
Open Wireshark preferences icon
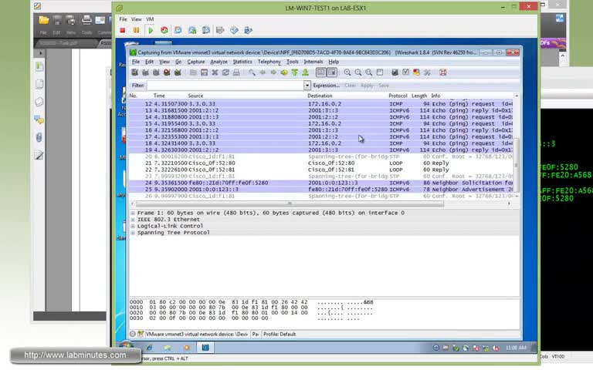tap(427, 72)
